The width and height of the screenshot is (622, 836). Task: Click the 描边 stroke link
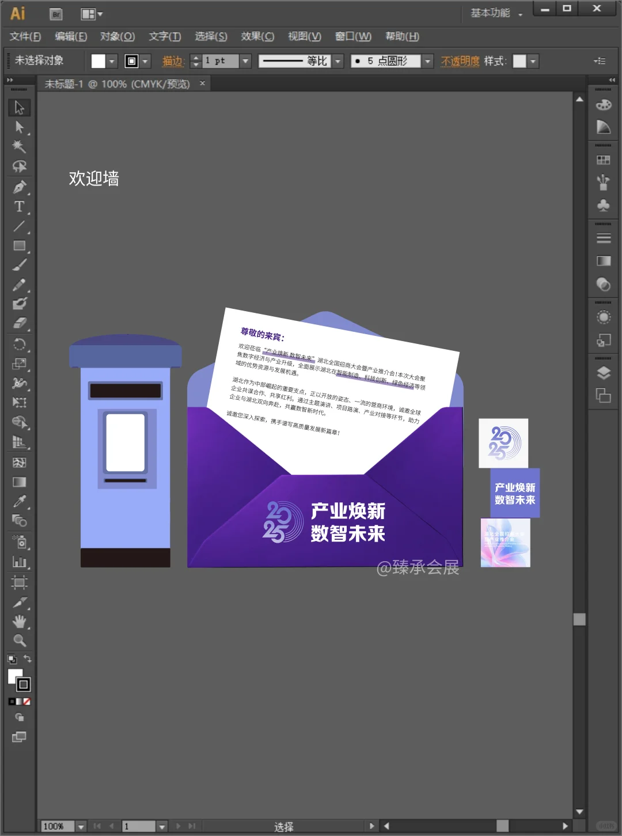pyautogui.click(x=172, y=61)
